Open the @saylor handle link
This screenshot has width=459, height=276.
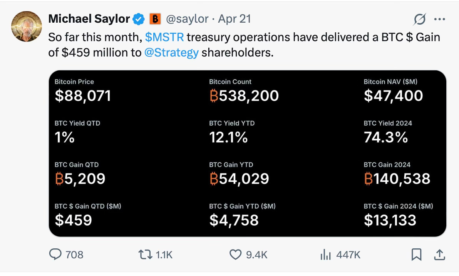pos(187,19)
